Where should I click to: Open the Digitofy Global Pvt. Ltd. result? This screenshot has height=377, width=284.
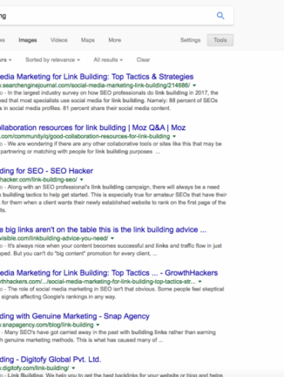click(51, 359)
